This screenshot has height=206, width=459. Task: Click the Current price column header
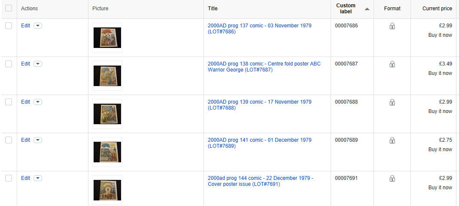[437, 9]
